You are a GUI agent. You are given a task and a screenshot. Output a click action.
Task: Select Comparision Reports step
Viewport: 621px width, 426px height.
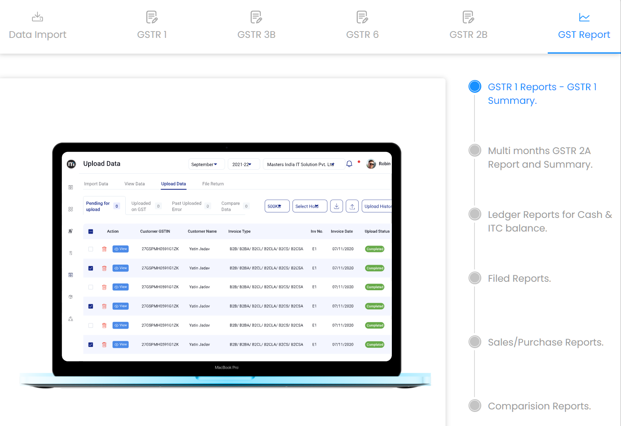pyautogui.click(x=475, y=406)
